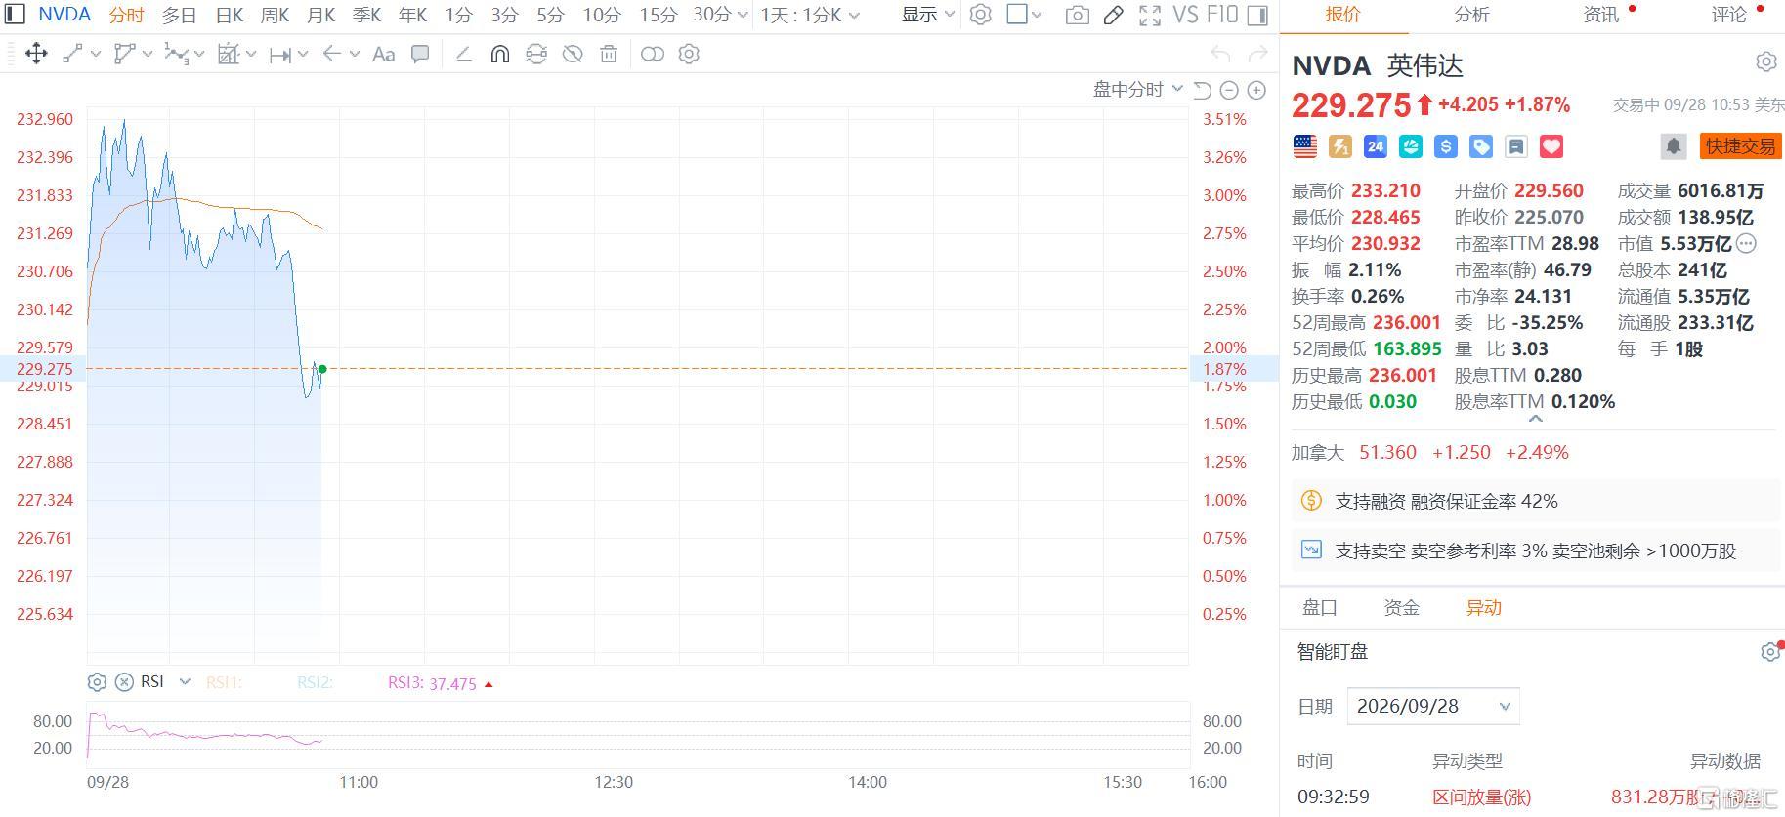Open the date picker 2026/09/28 dropdown

(1432, 706)
